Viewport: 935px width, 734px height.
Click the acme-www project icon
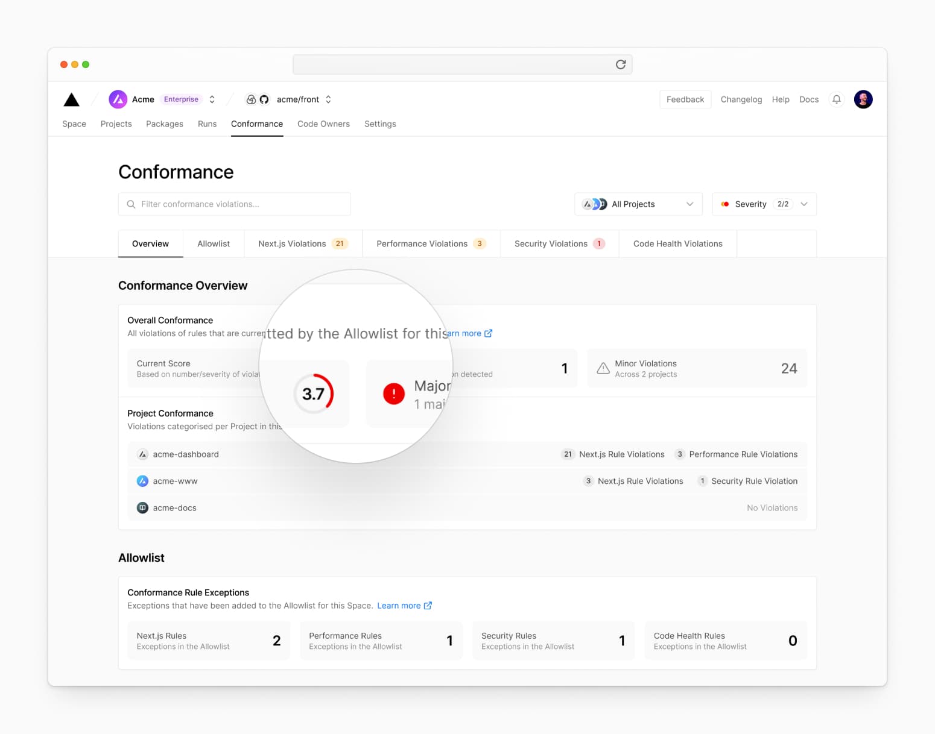(142, 481)
